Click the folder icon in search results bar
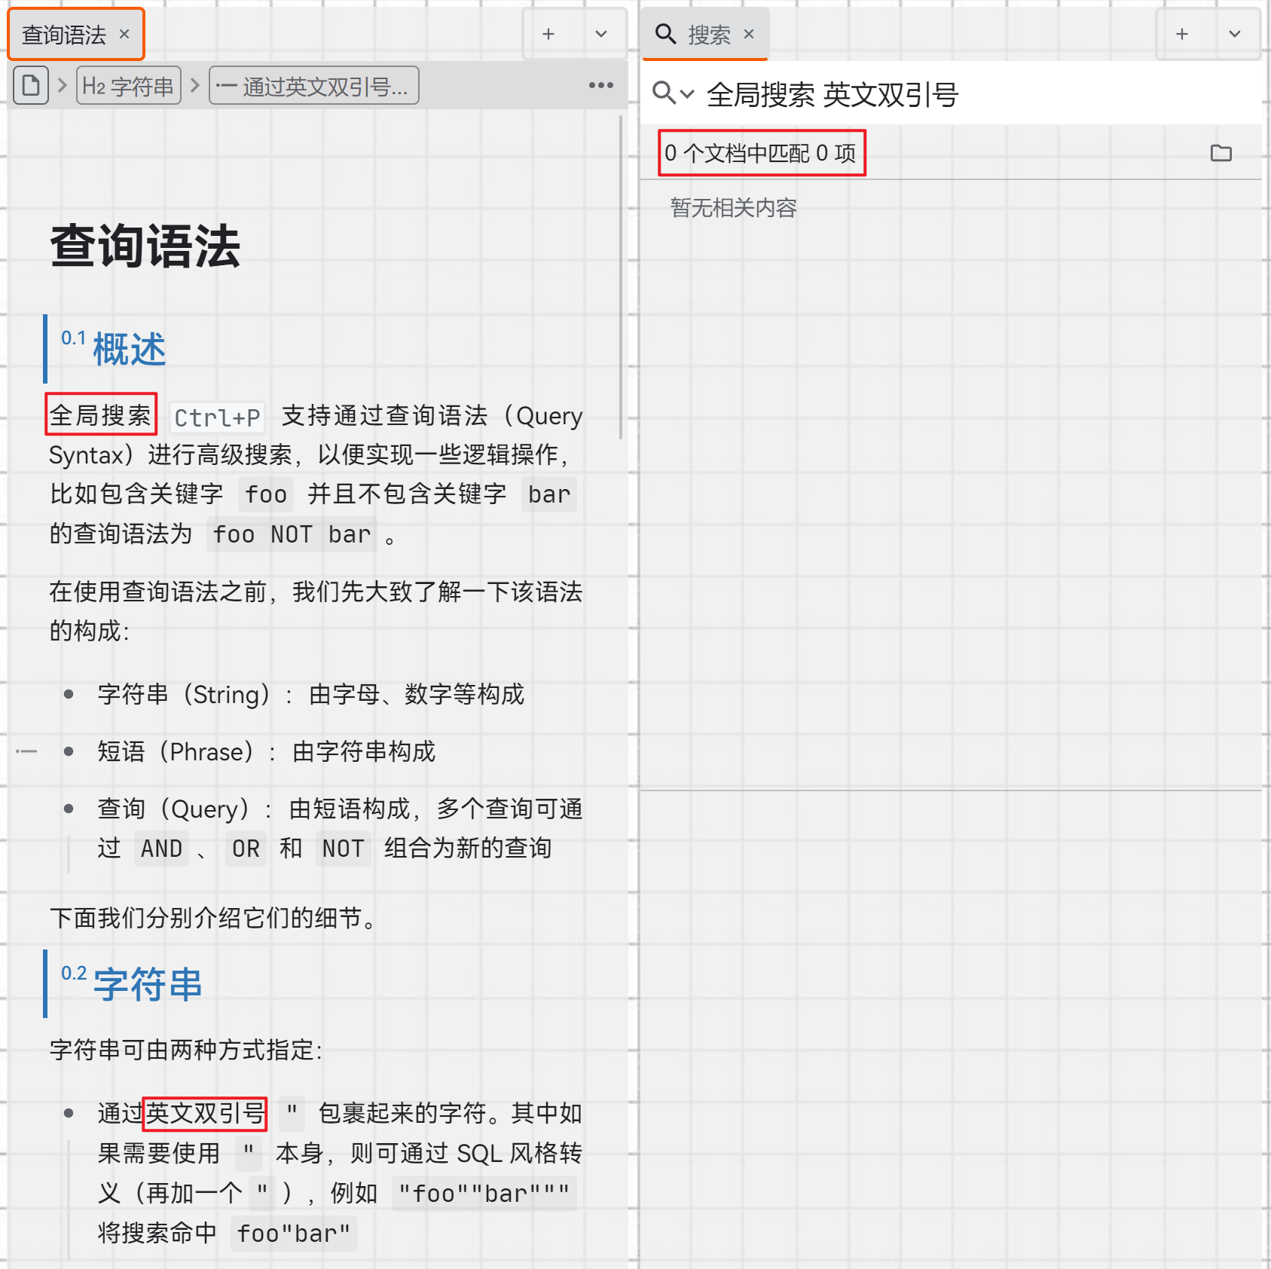Viewport: 1271px width, 1269px height. pos(1221,153)
